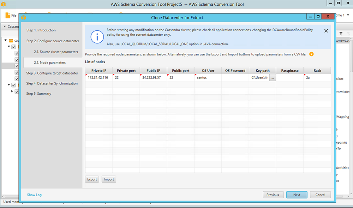Click the orange help icon near CSV instructions

click(x=311, y=54)
